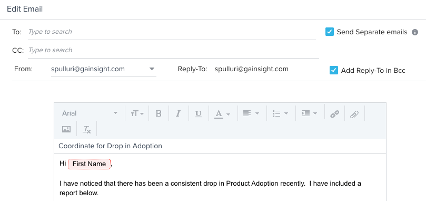Open the indent options dropdown
This screenshot has width=426, height=201.
click(x=310, y=113)
